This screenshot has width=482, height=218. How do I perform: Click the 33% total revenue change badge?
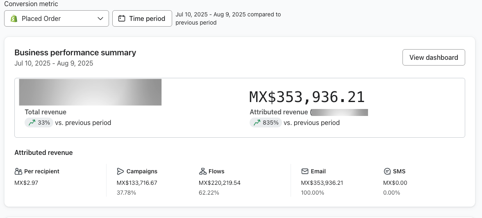tap(39, 123)
